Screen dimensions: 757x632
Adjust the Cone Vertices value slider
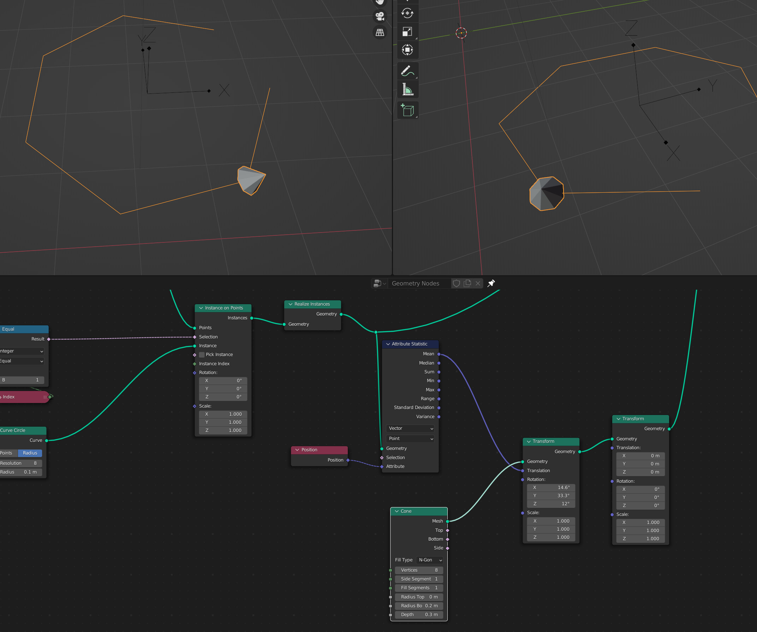[x=418, y=570]
